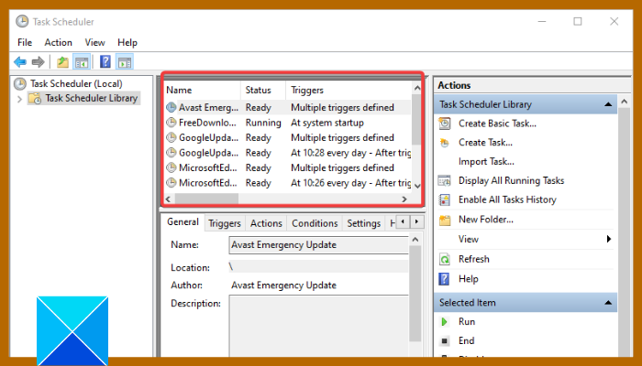Screen dimensions: 642x366
Task: Select the 'Running' status cell
Action: (x=263, y=123)
